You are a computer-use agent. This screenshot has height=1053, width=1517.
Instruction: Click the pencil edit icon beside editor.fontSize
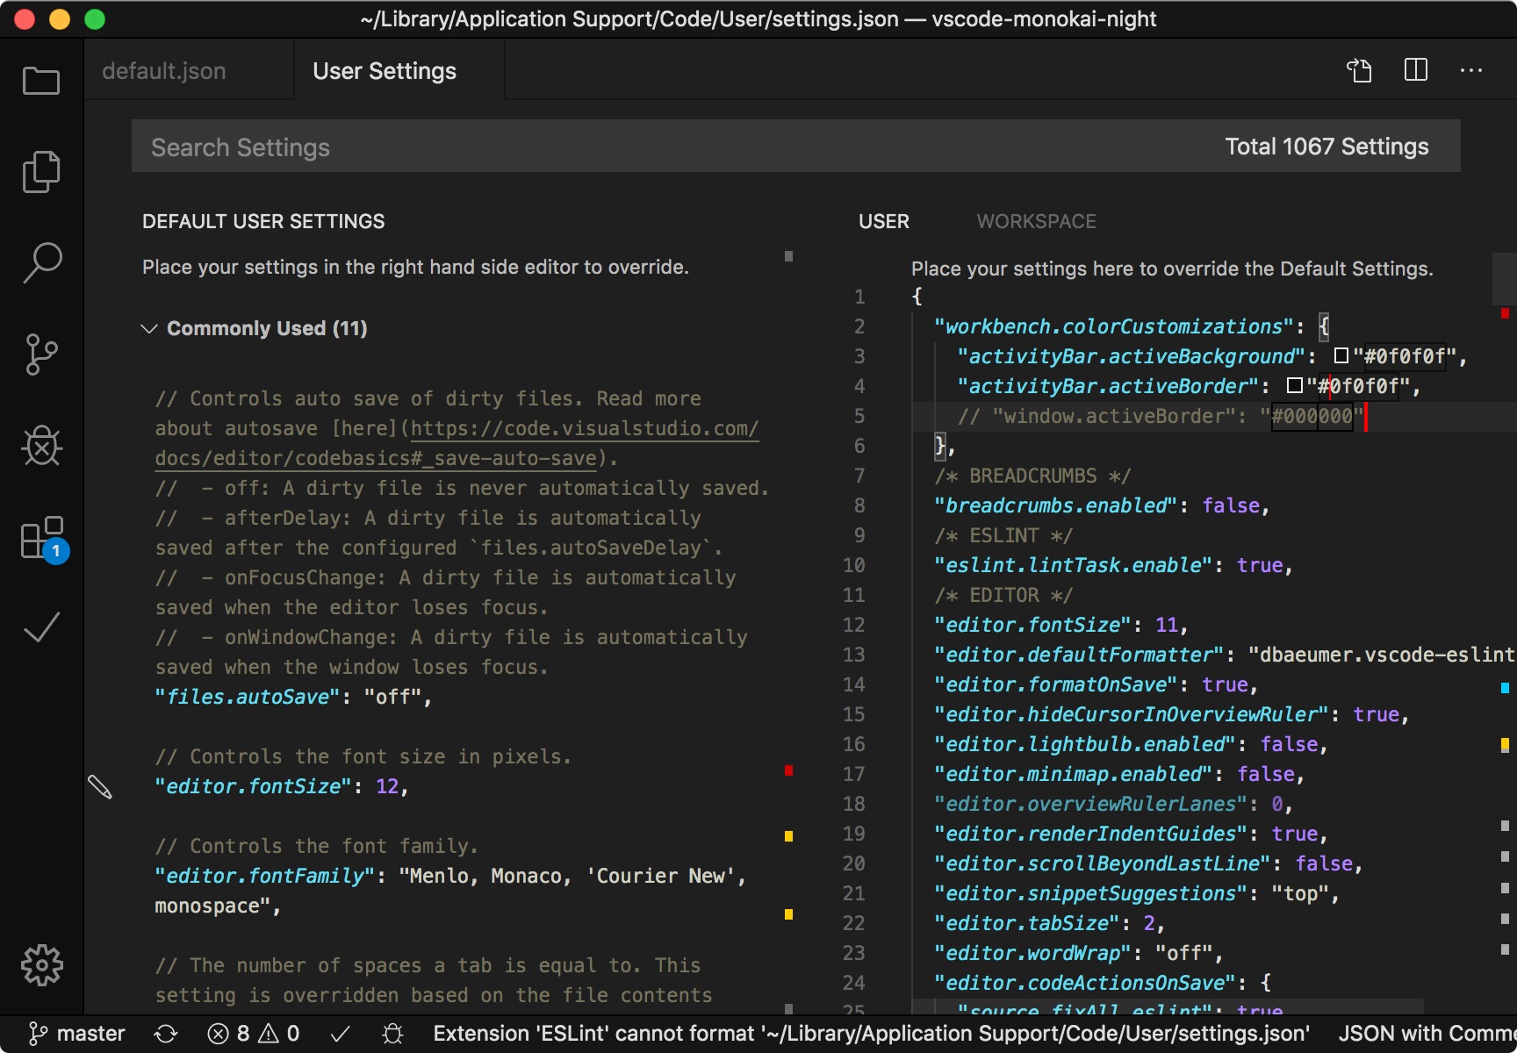100,787
